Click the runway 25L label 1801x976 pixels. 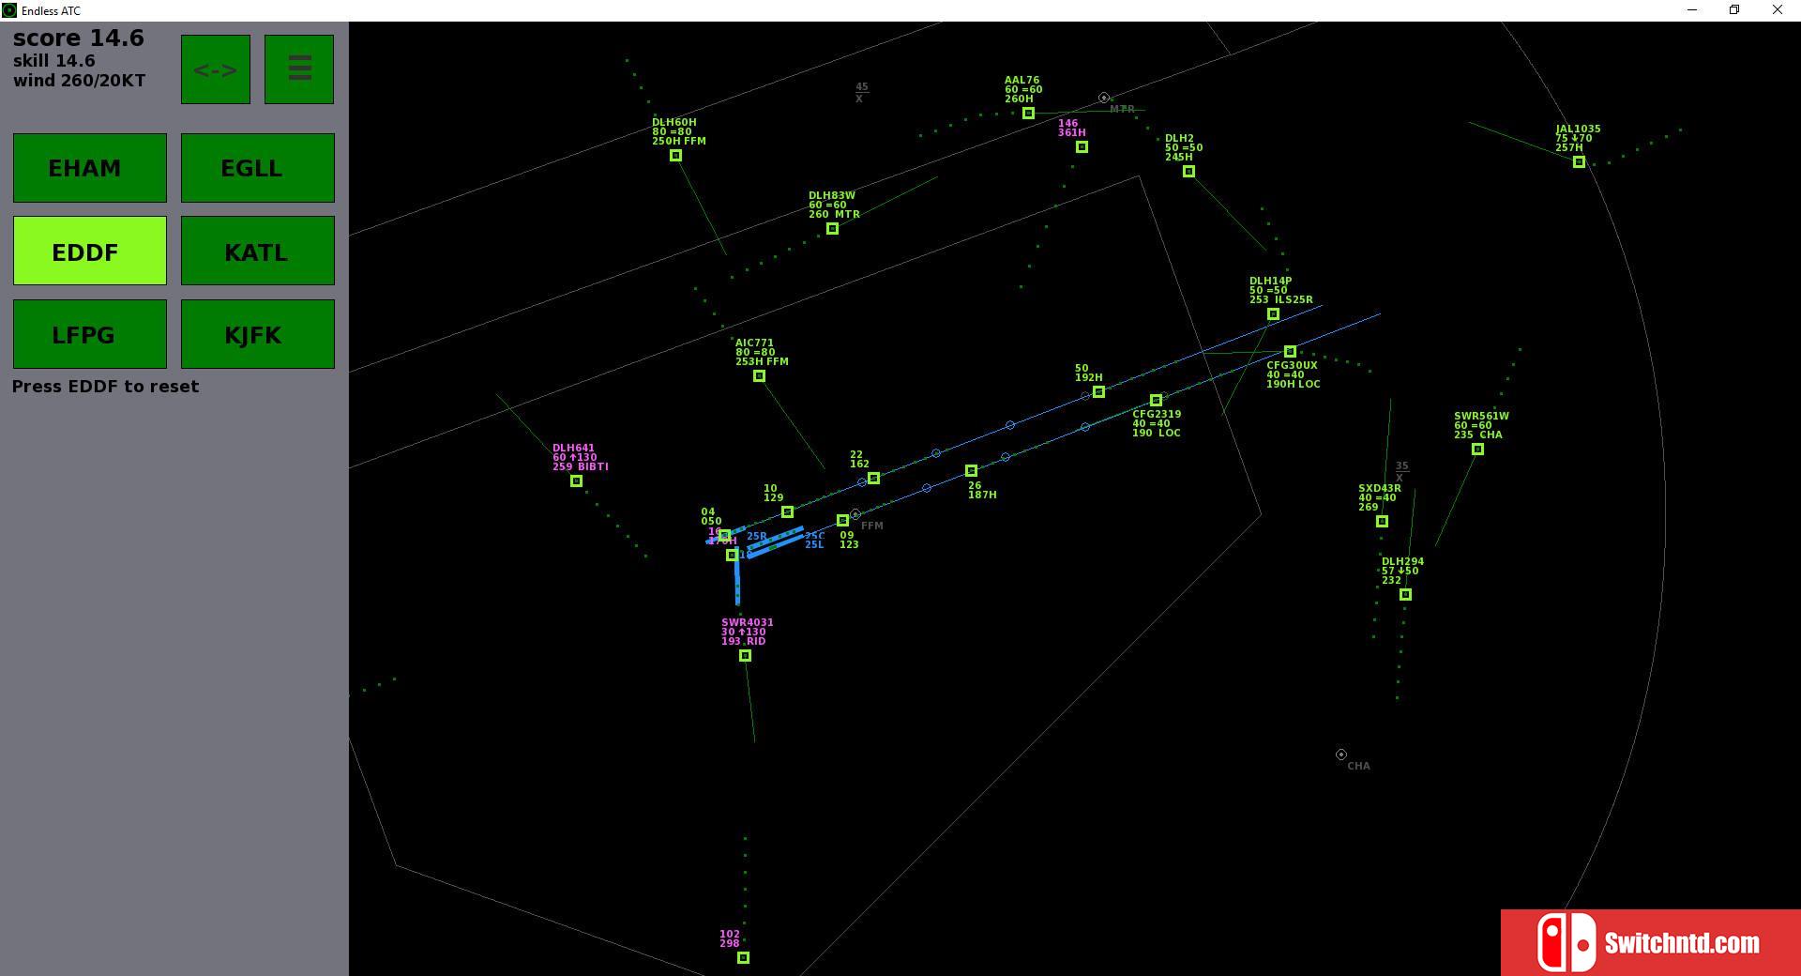814,545
